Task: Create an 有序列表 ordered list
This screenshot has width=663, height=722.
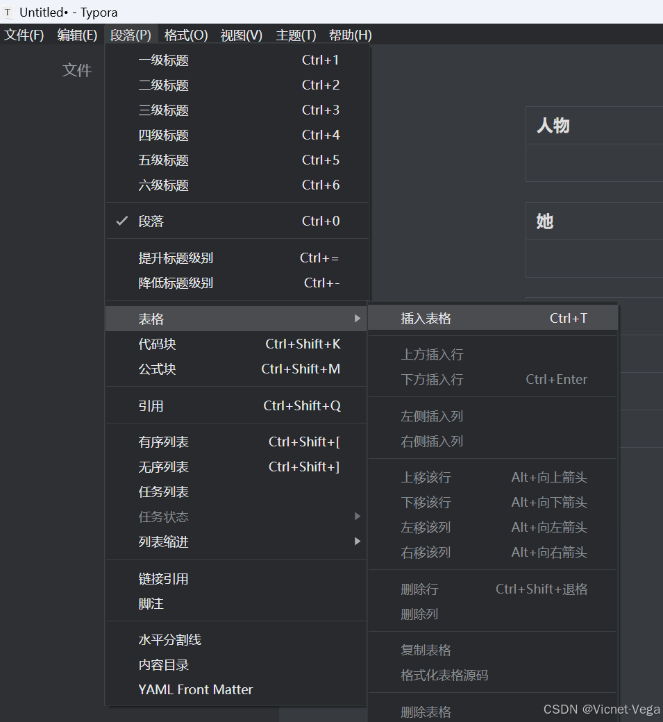Action: point(161,442)
